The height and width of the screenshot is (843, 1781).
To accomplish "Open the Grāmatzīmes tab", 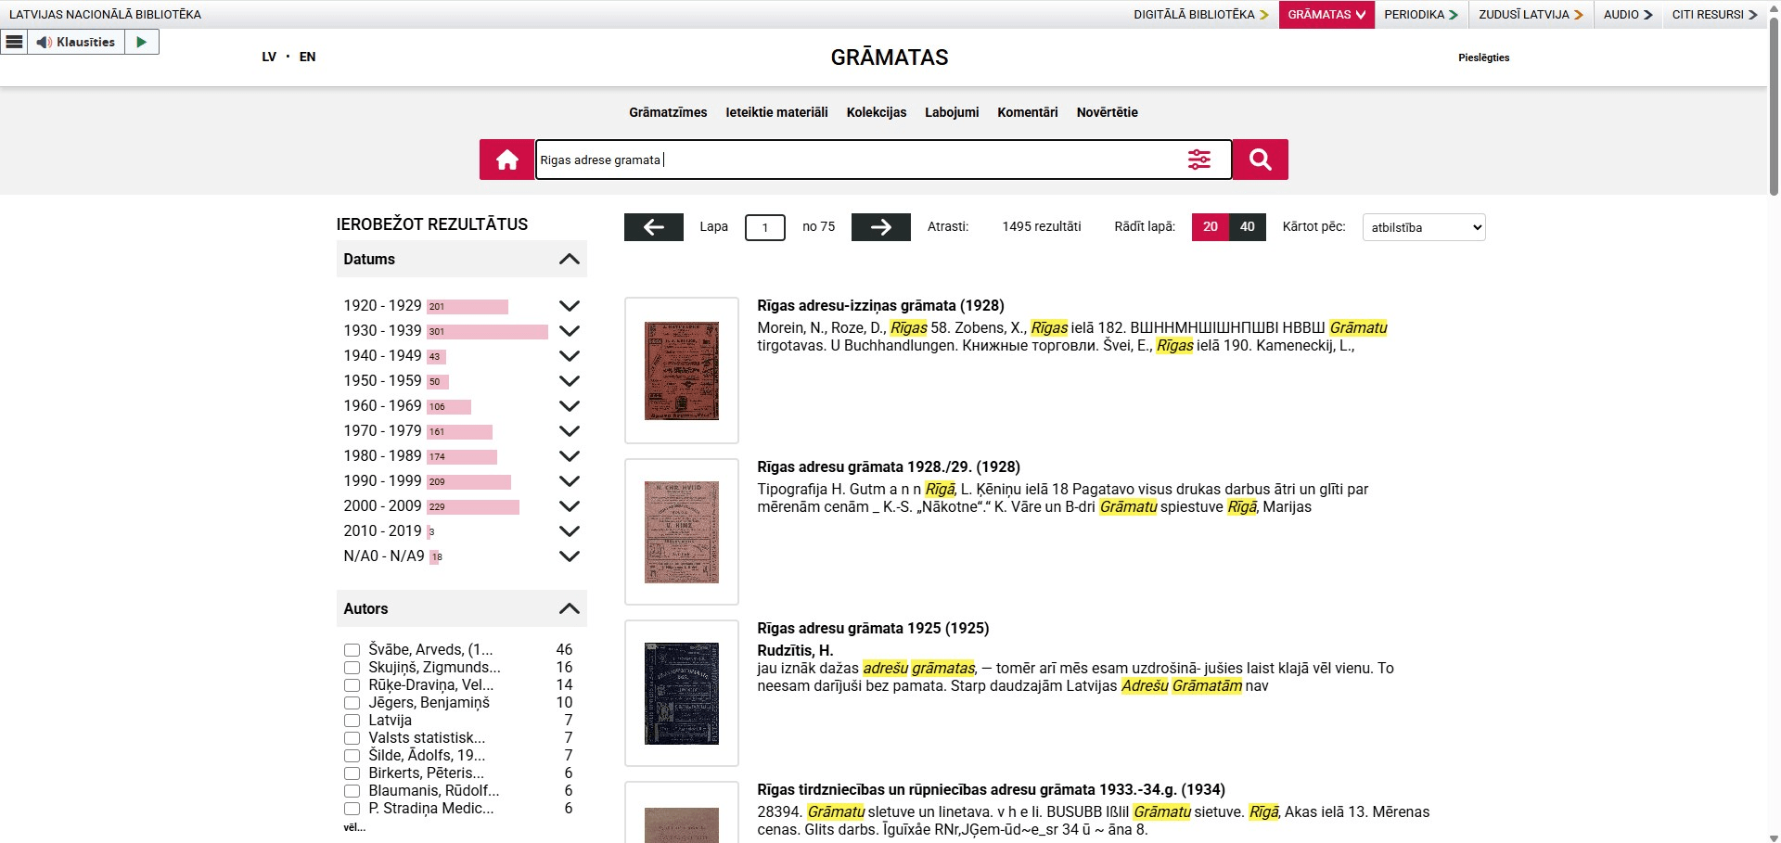I will click(x=668, y=112).
